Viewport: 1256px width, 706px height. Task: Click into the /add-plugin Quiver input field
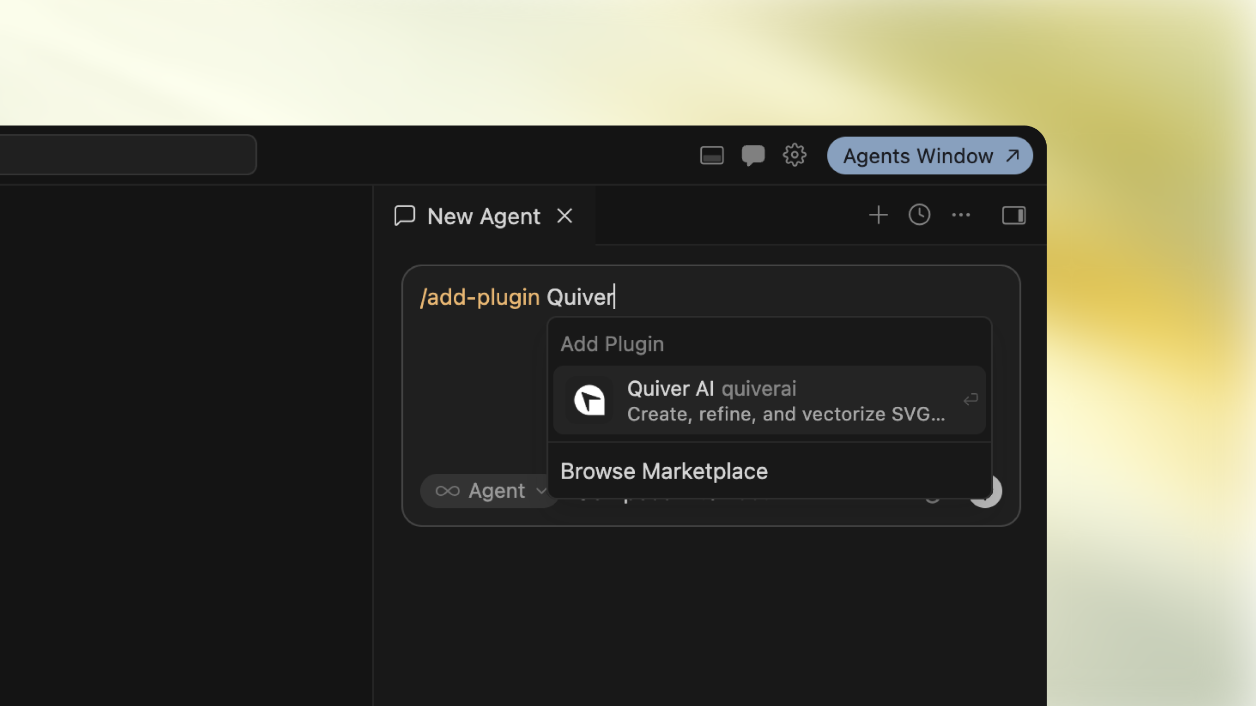coord(711,297)
